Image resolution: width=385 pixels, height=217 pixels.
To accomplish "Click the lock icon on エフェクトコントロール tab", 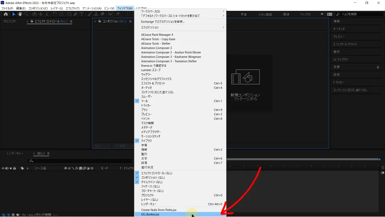I will click(32, 21).
